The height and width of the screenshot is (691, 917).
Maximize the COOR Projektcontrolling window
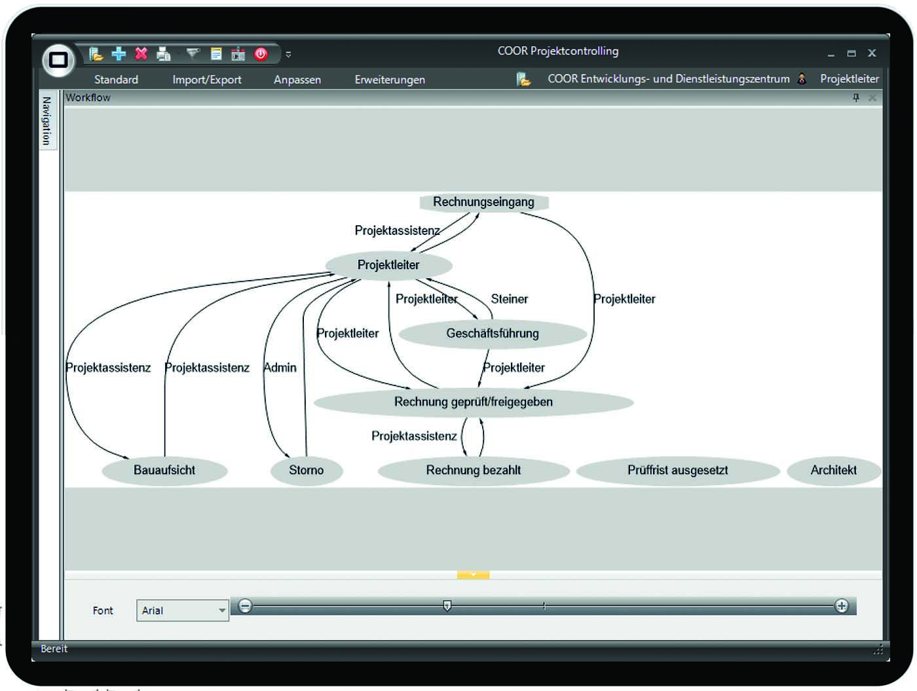851,54
